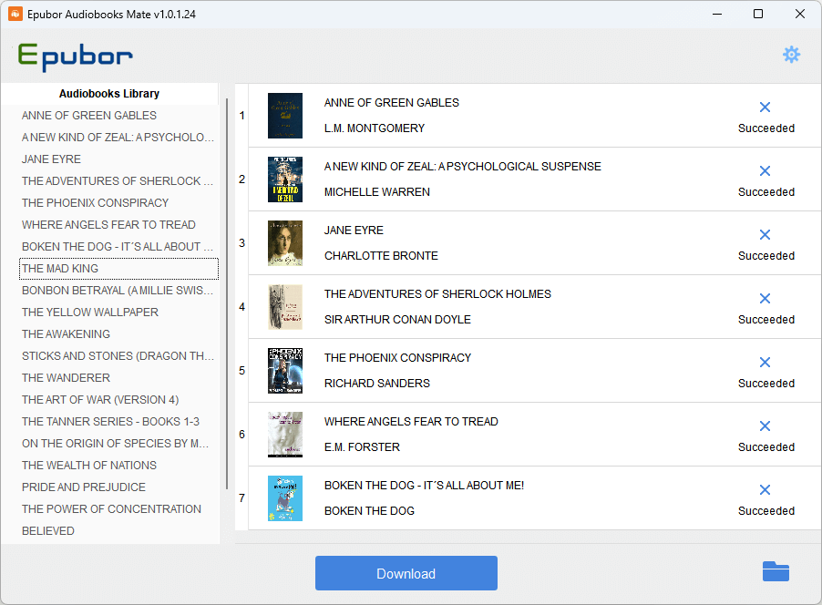Screen dimensions: 822x605
Task: Click The Phoenix Conspiracy cover thumbnail
Action: [285, 371]
